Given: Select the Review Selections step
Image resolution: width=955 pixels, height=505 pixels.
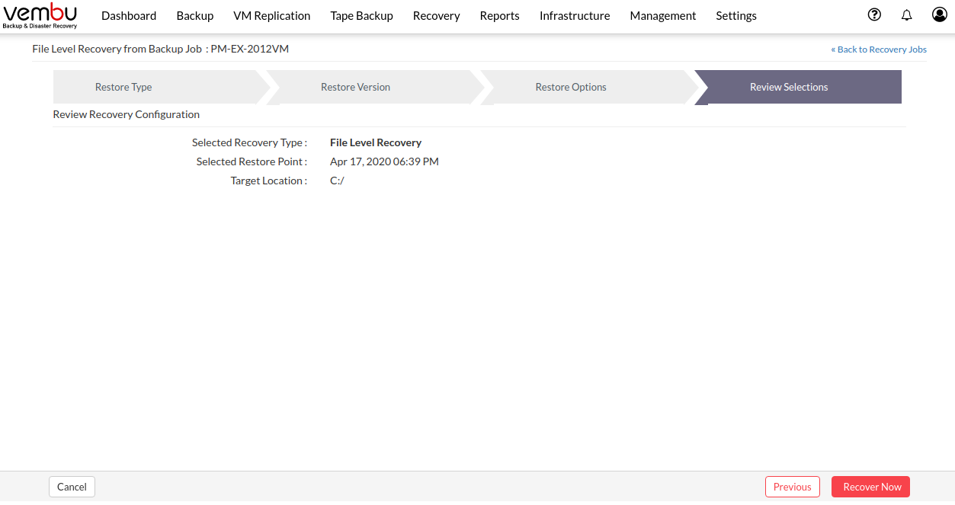Looking at the screenshot, I should tap(798, 87).
